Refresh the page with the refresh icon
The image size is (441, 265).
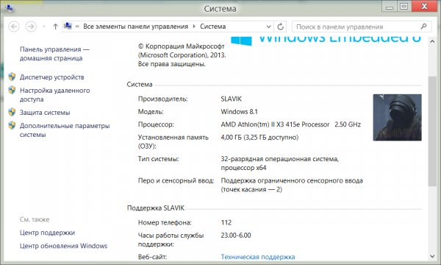point(281,26)
